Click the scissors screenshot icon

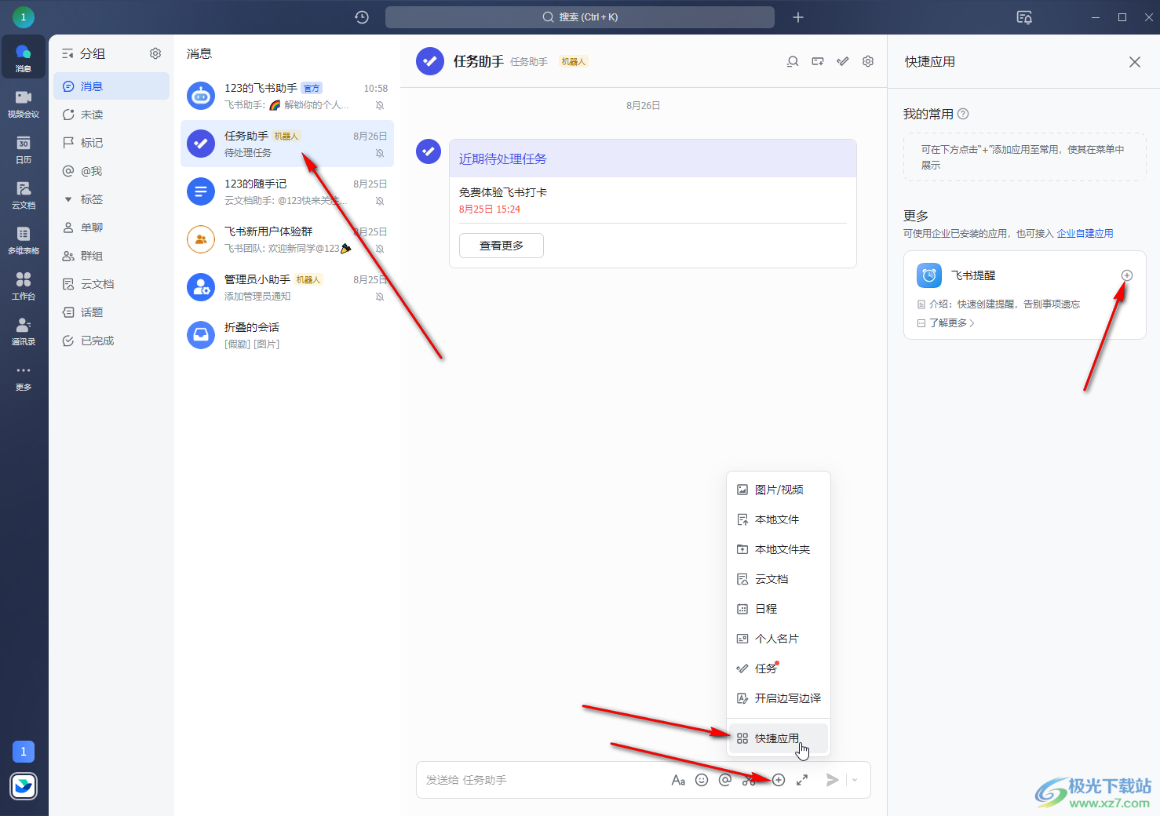pos(749,780)
